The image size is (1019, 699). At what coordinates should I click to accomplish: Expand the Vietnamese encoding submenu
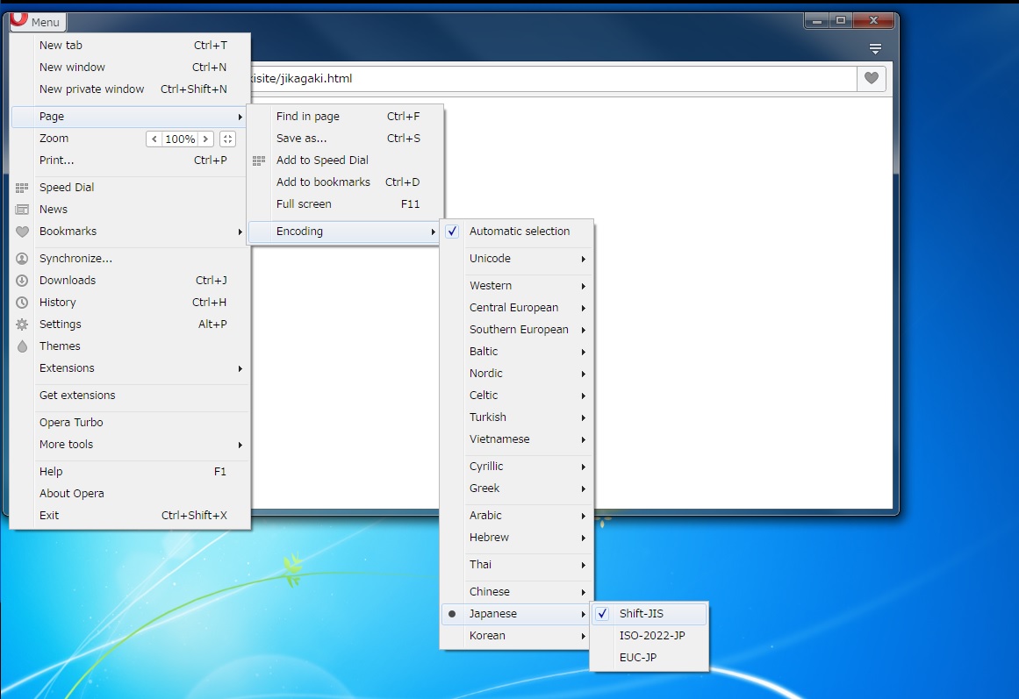point(517,439)
